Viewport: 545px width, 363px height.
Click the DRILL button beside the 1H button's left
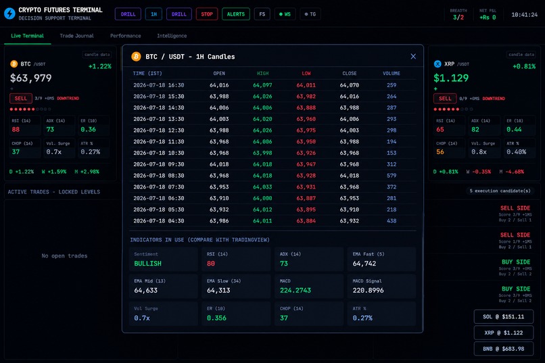click(x=128, y=14)
